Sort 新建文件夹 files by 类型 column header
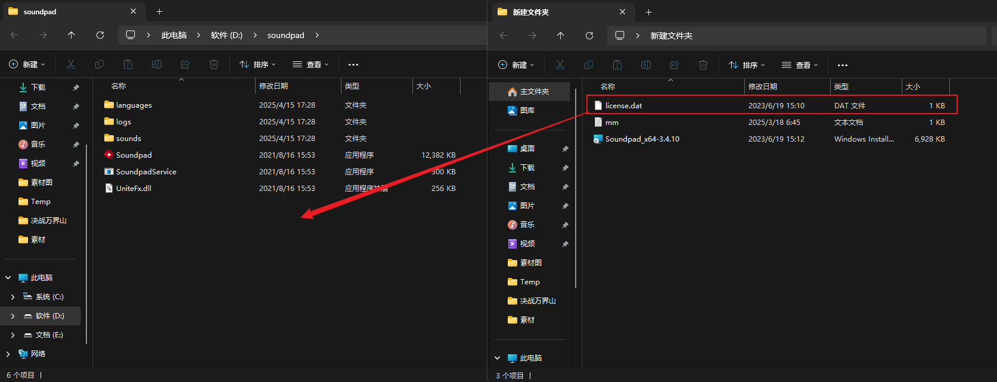The width and height of the screenshot is (997, 382). [x=866, y=87]
